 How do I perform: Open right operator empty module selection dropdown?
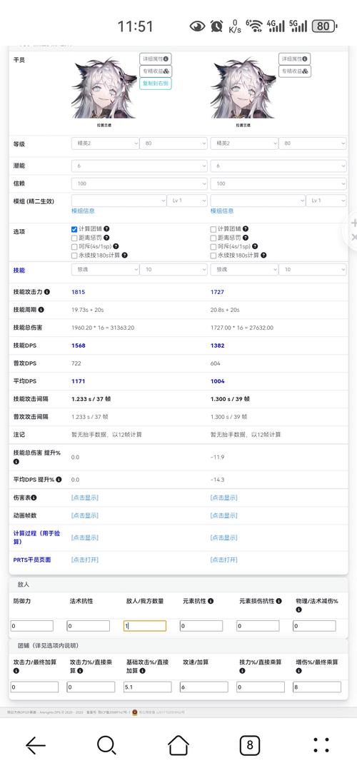click(258, 201)
